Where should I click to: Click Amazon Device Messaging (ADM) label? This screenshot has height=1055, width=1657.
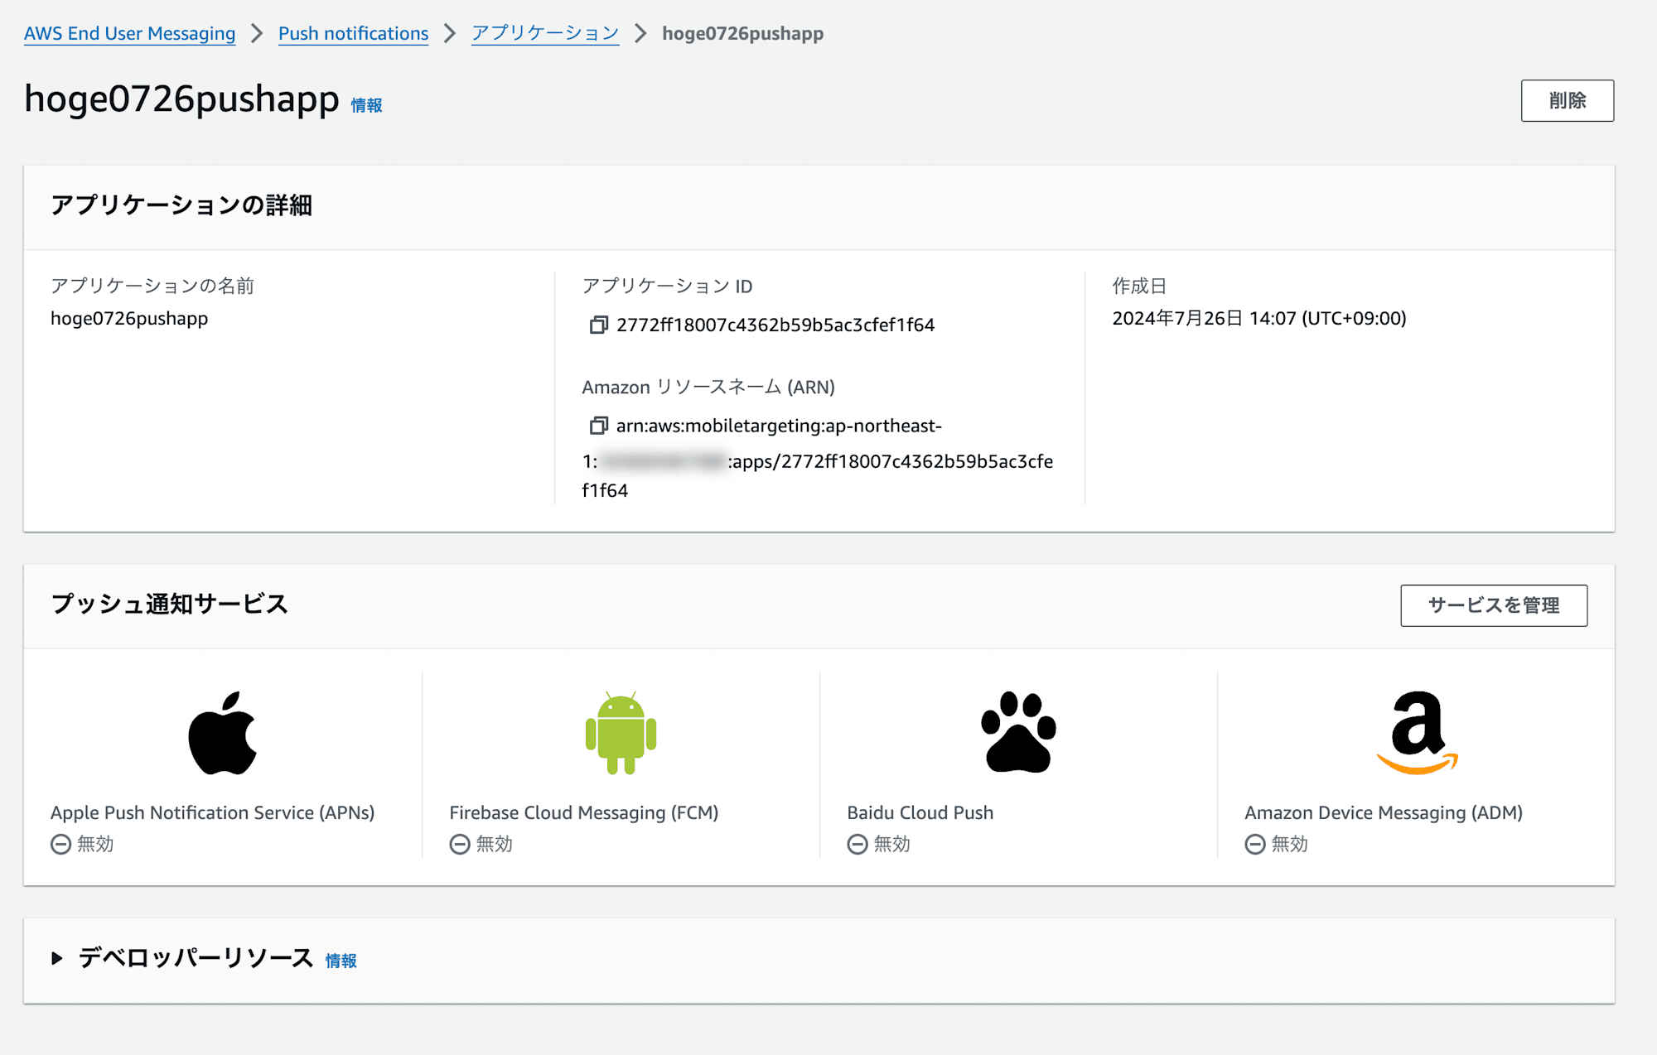(x=1384, y=812)
